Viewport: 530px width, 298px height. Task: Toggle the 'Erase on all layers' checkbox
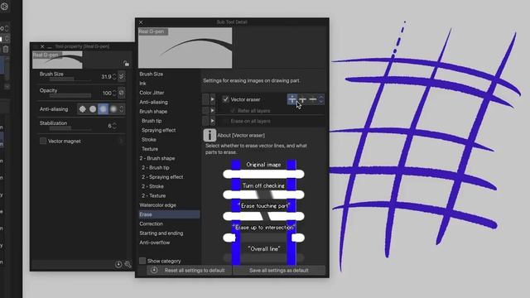tap(225, 121)
